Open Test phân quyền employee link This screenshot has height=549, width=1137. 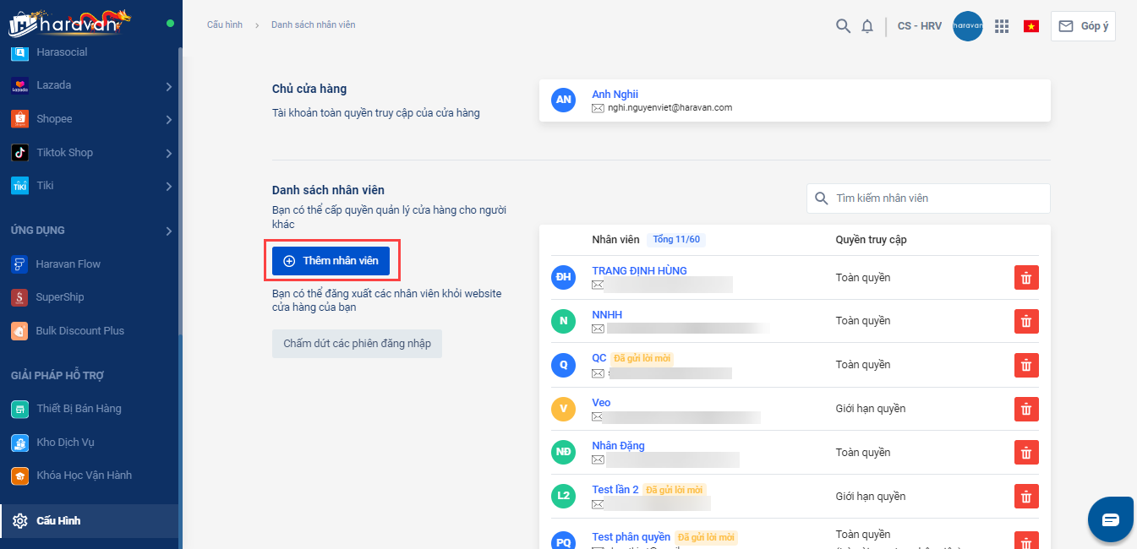(631, 537)
